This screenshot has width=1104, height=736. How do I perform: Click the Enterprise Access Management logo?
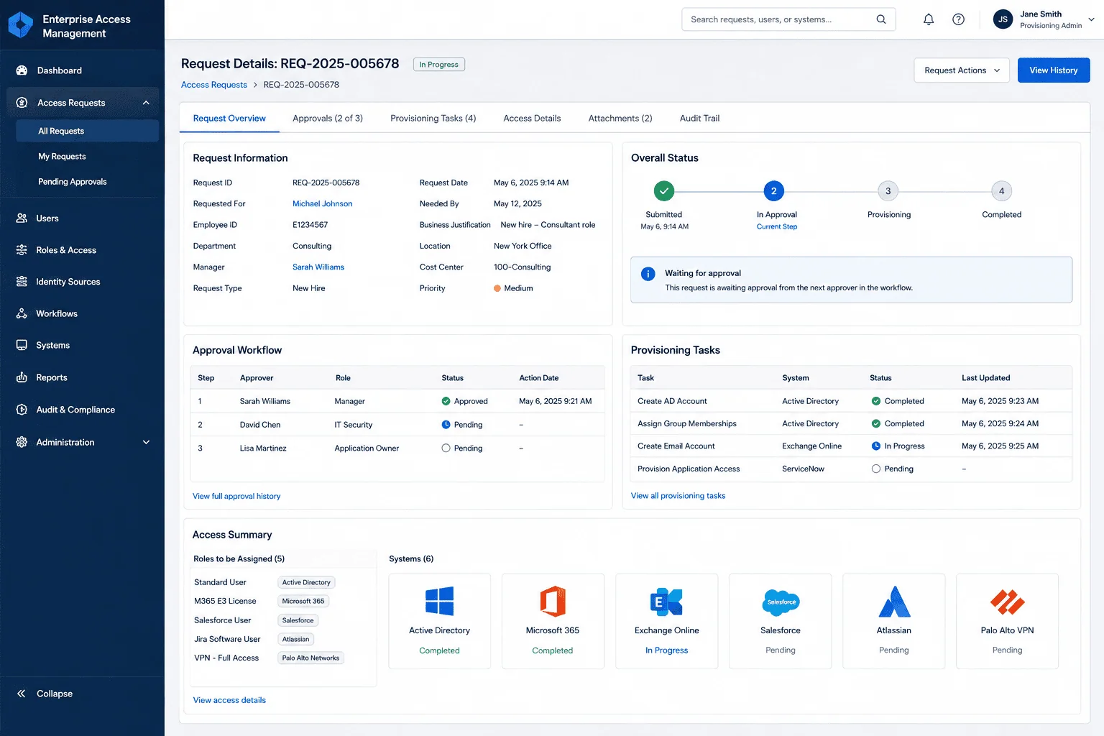pos(21,25)
